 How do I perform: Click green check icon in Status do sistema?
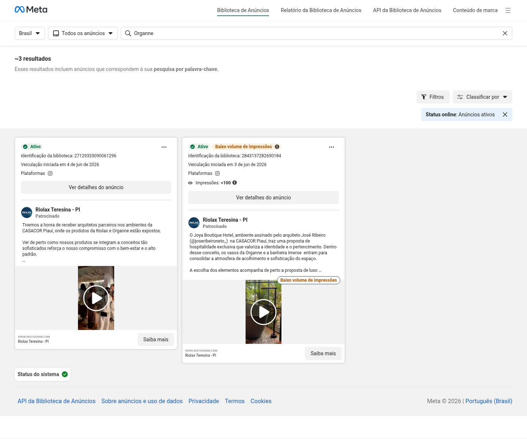[x=65, y=374]
